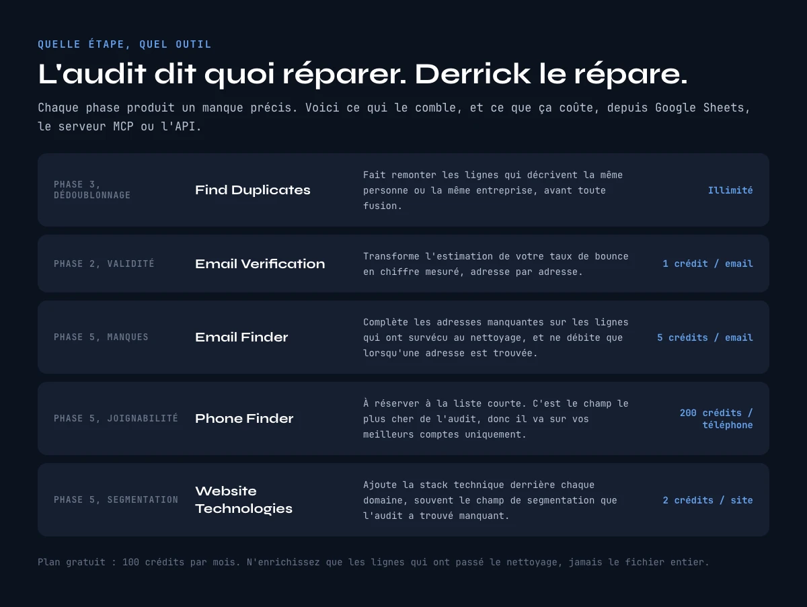
Task: Click the '200 crédits / téléphone' price
Action: pos(716,419)
